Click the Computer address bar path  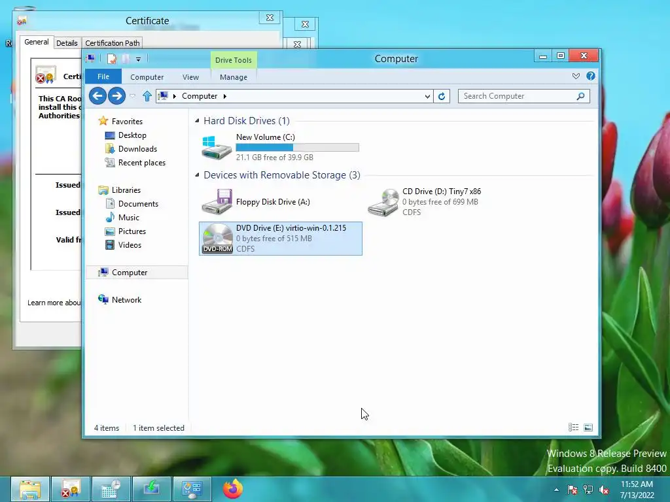200,96
